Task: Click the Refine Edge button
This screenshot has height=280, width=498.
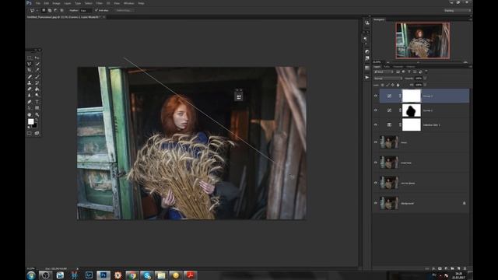Action: 124,10
